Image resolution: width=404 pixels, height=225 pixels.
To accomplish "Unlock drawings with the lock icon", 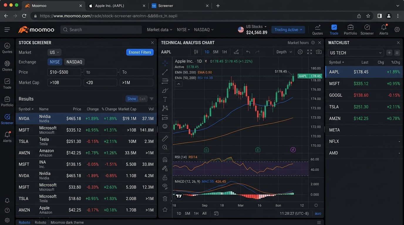I will (165, 178).
